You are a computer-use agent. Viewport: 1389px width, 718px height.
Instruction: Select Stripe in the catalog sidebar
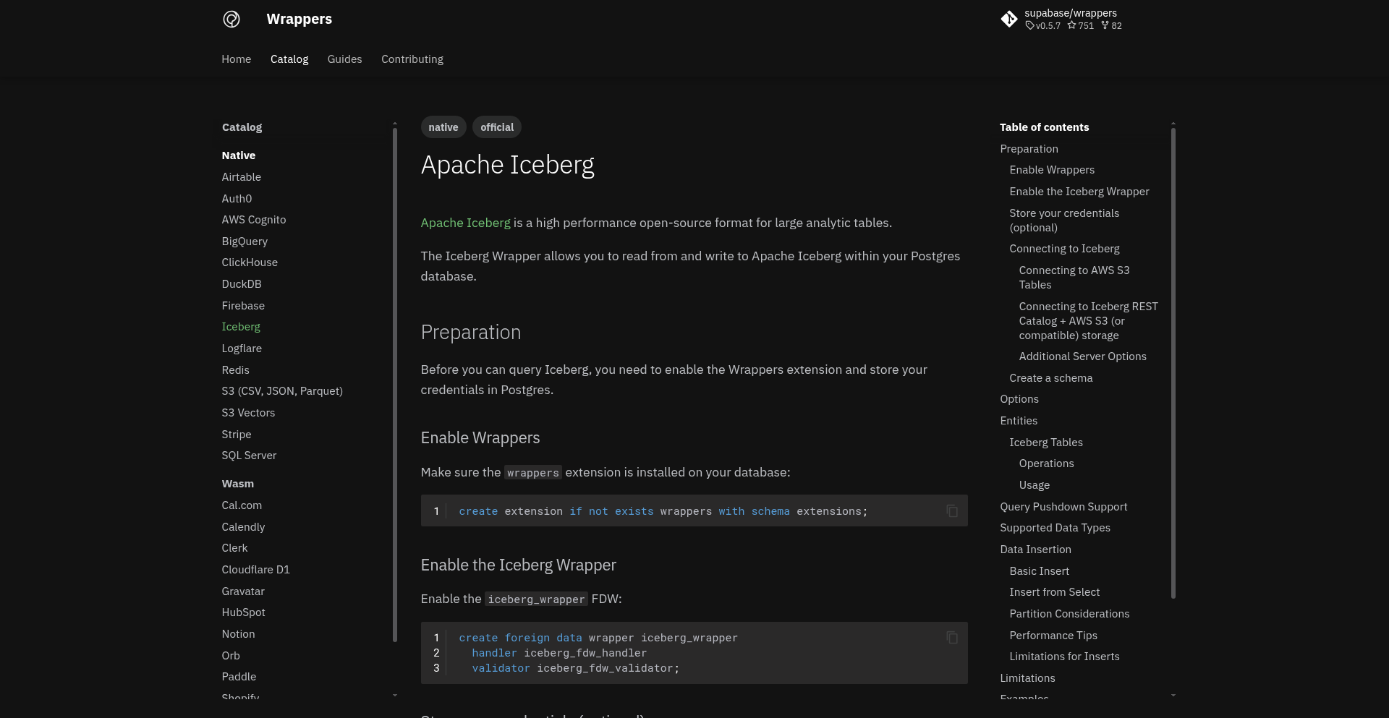pyautogui.click(x=236, y=434)
